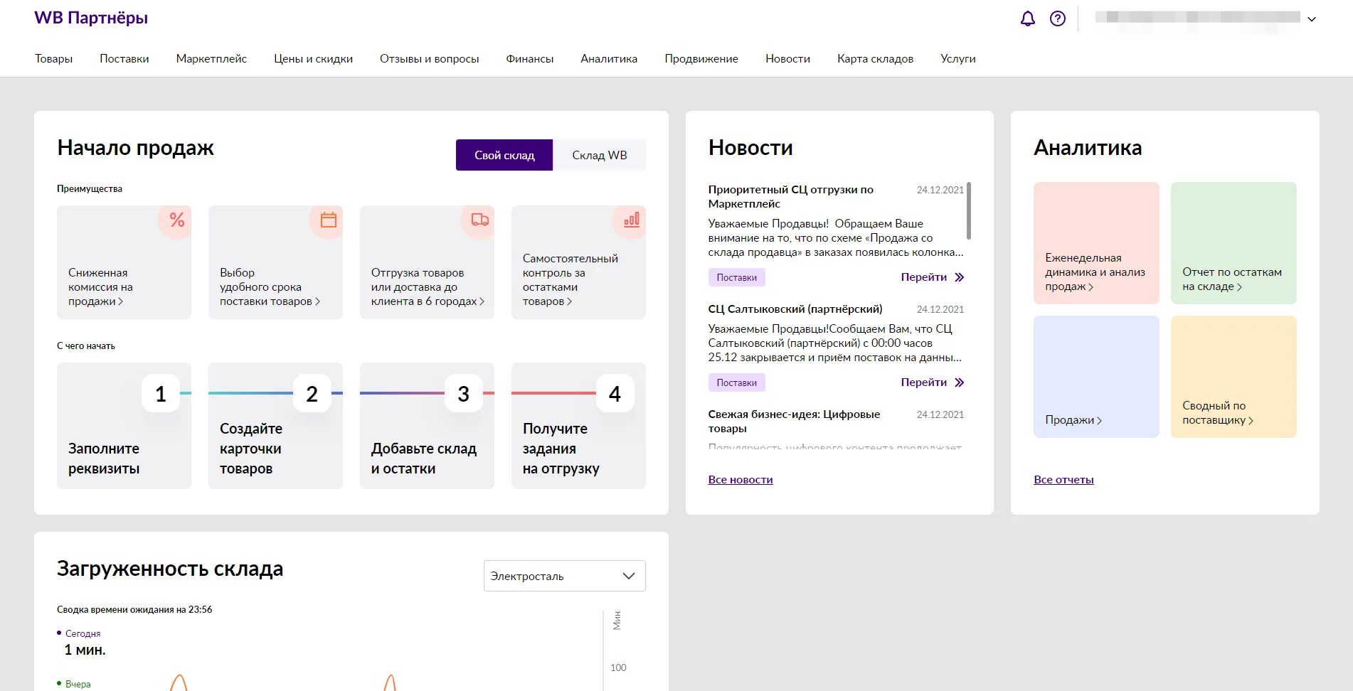Open the notifications bell icon
Viewport: 1353px width, 691px height.
pyautogui.click(x=1027, y=18)
